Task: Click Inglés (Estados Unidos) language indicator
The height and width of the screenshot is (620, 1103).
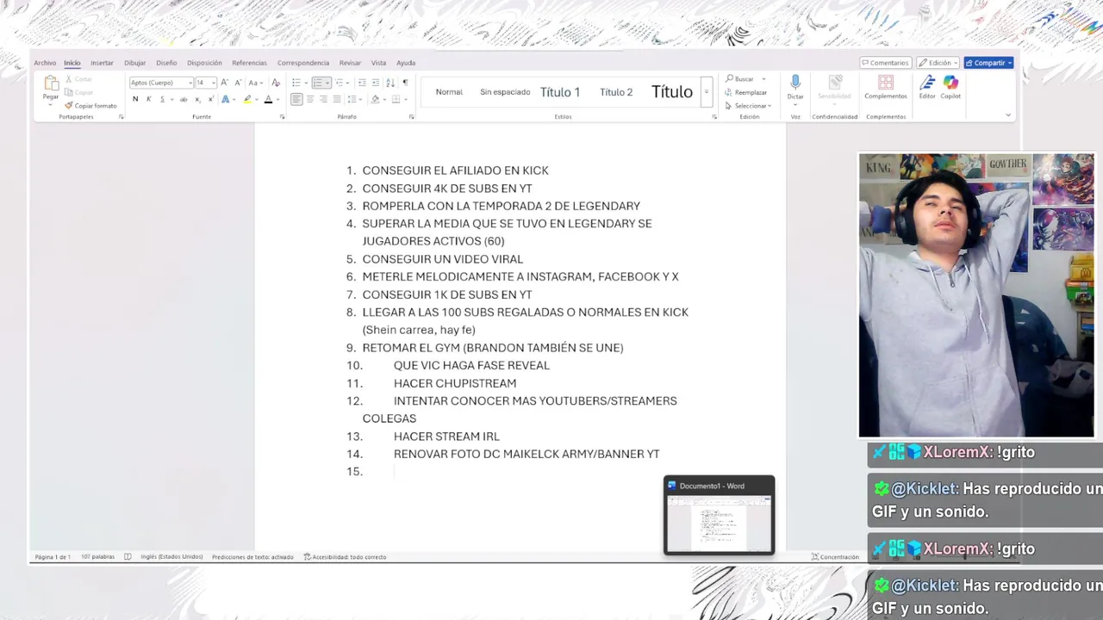Action: point(171,557)
